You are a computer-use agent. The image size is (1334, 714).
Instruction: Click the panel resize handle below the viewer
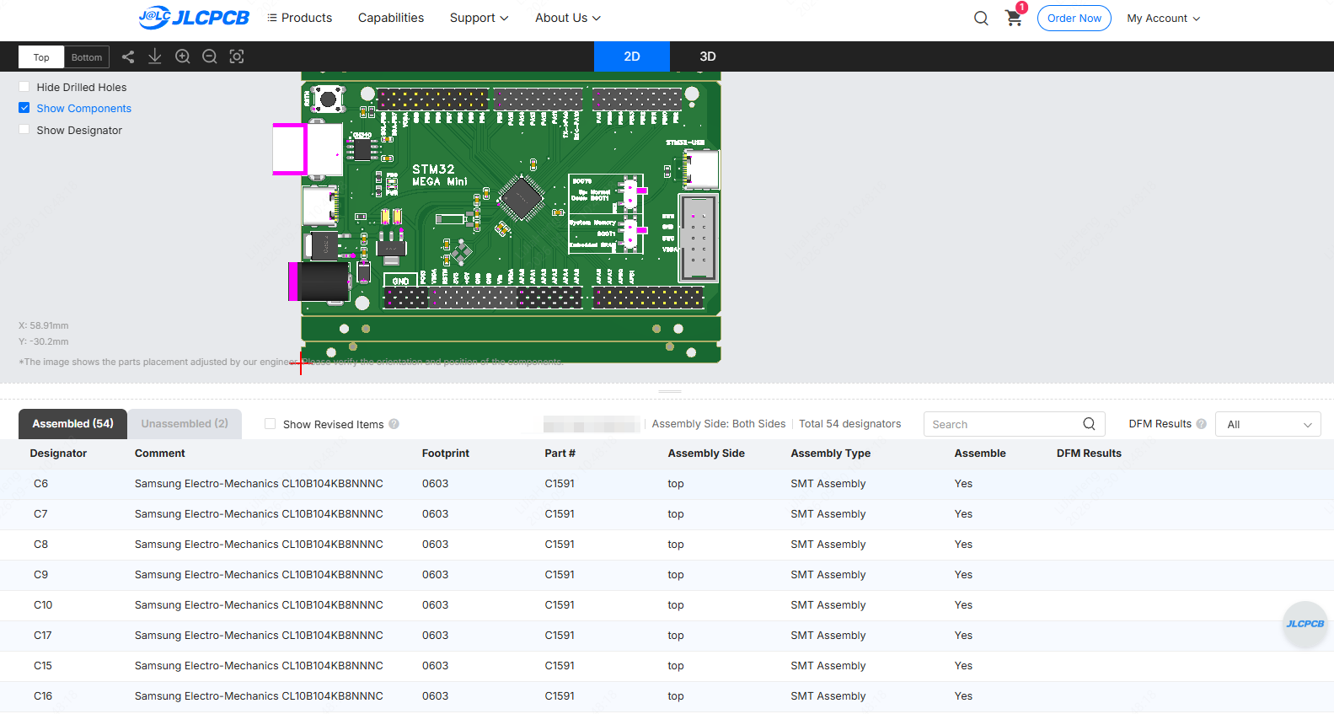[x=670, y=391]
